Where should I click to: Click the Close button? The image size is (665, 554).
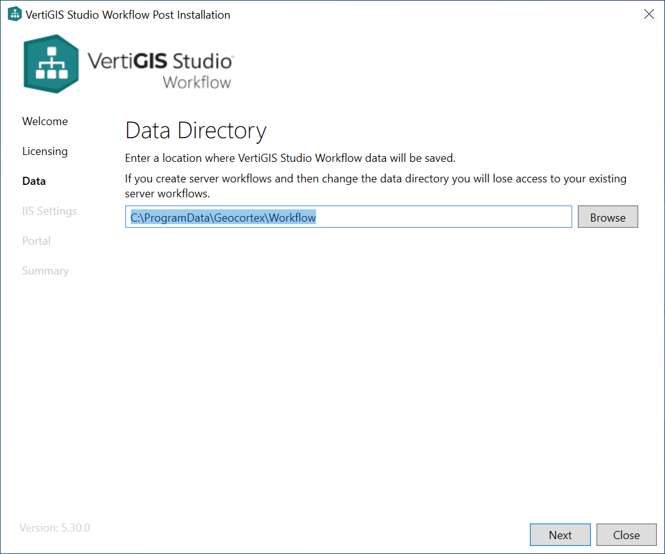(x=626, y=535)
